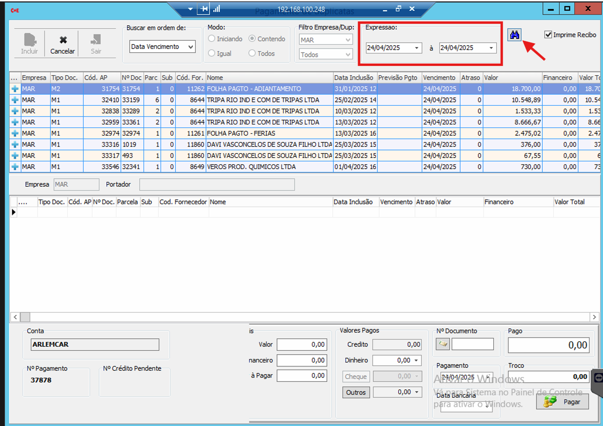Select the Todos mode radio button
603x426 pixels.
[x=252, y=53]
